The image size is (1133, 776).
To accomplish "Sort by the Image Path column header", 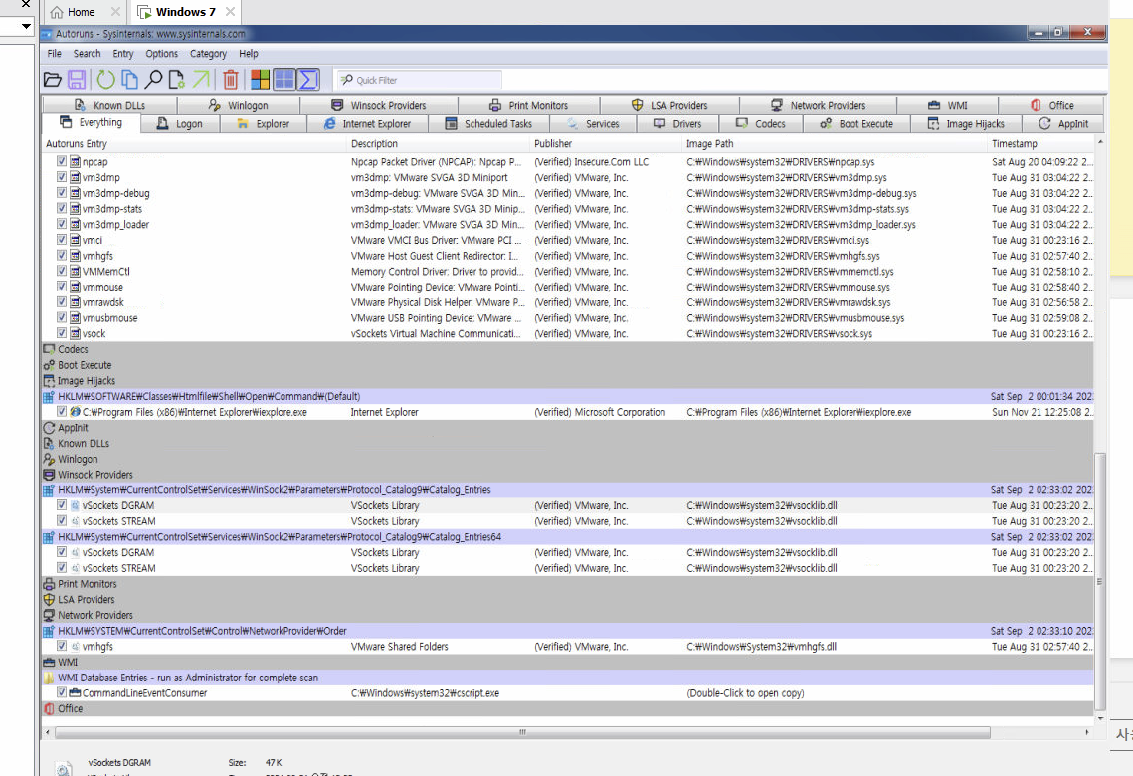I will [x=835, y=144].
